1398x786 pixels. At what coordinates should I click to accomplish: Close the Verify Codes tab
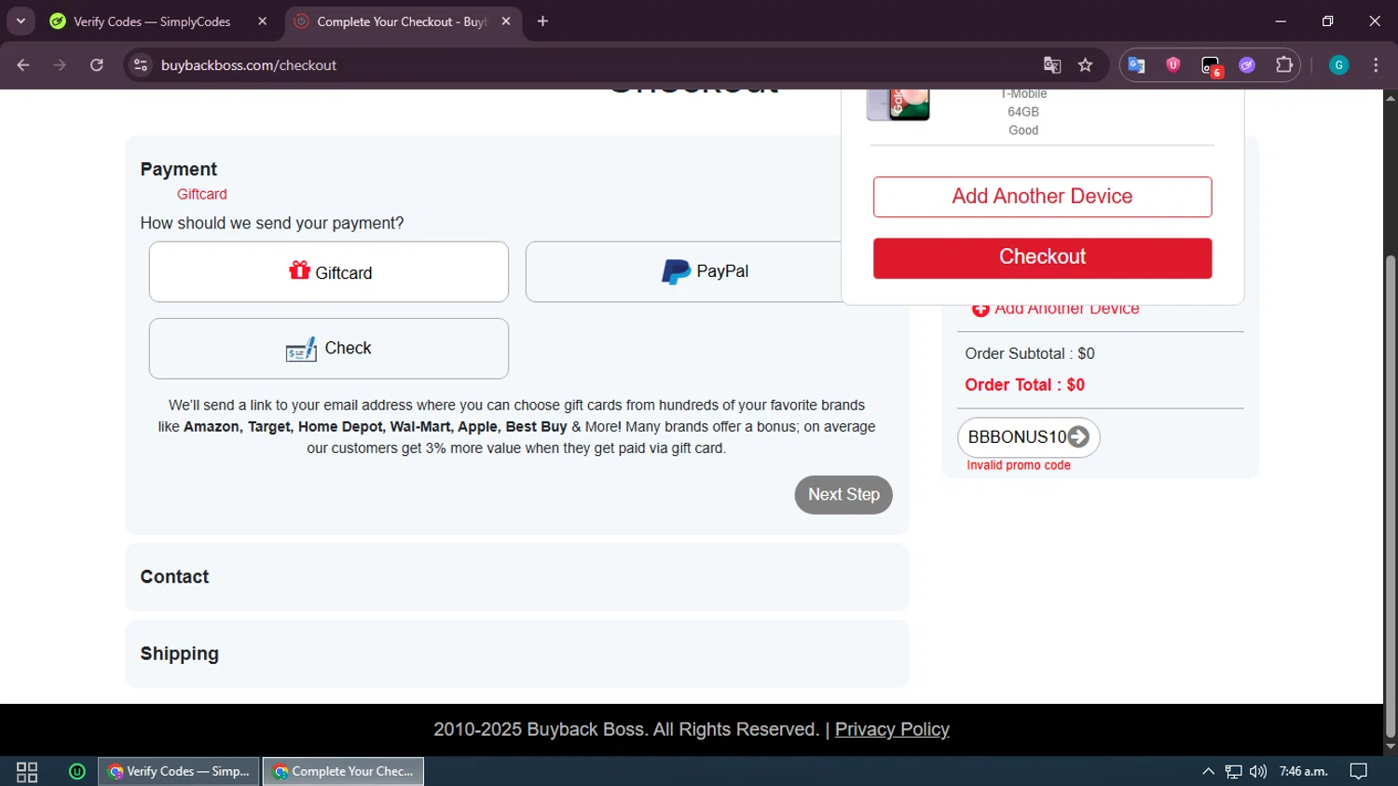(263, 21)
